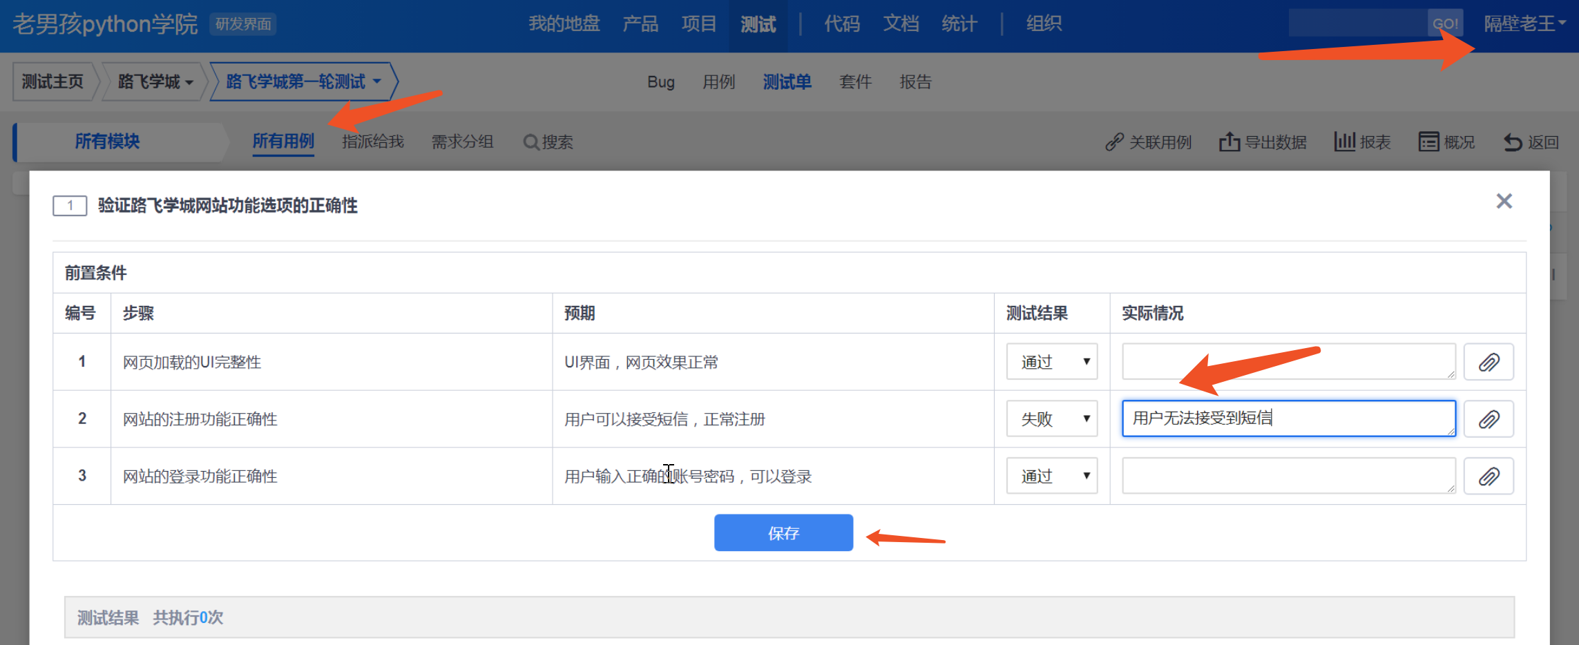Click step 1 实际情况 text field
1579x645 pixels.
(1288, 361)
